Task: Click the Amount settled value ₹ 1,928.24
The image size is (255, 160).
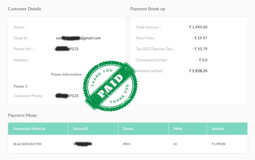Action: pos(198,71)
